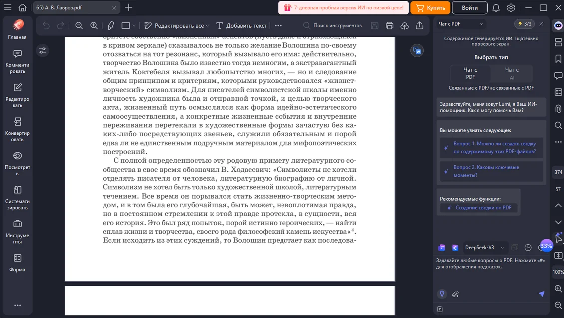Click suggested Вопрос 1 about summary
Screen dimensions: 564x318
[x=491, y=147]
